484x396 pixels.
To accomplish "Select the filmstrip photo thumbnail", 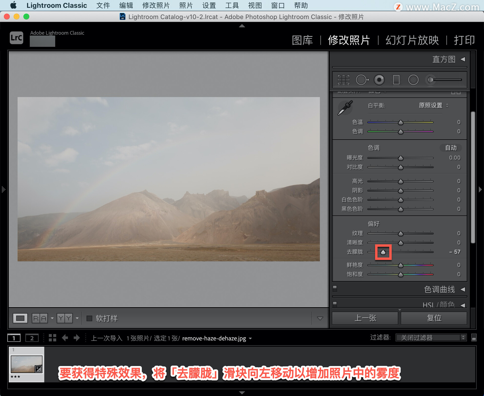I will point(26,364).
